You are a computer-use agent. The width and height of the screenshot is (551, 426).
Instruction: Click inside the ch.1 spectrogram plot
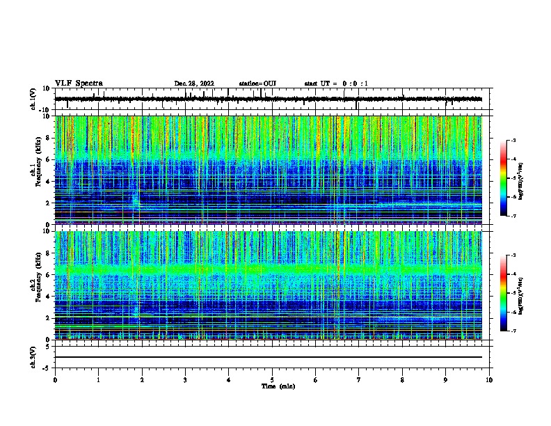268,170
